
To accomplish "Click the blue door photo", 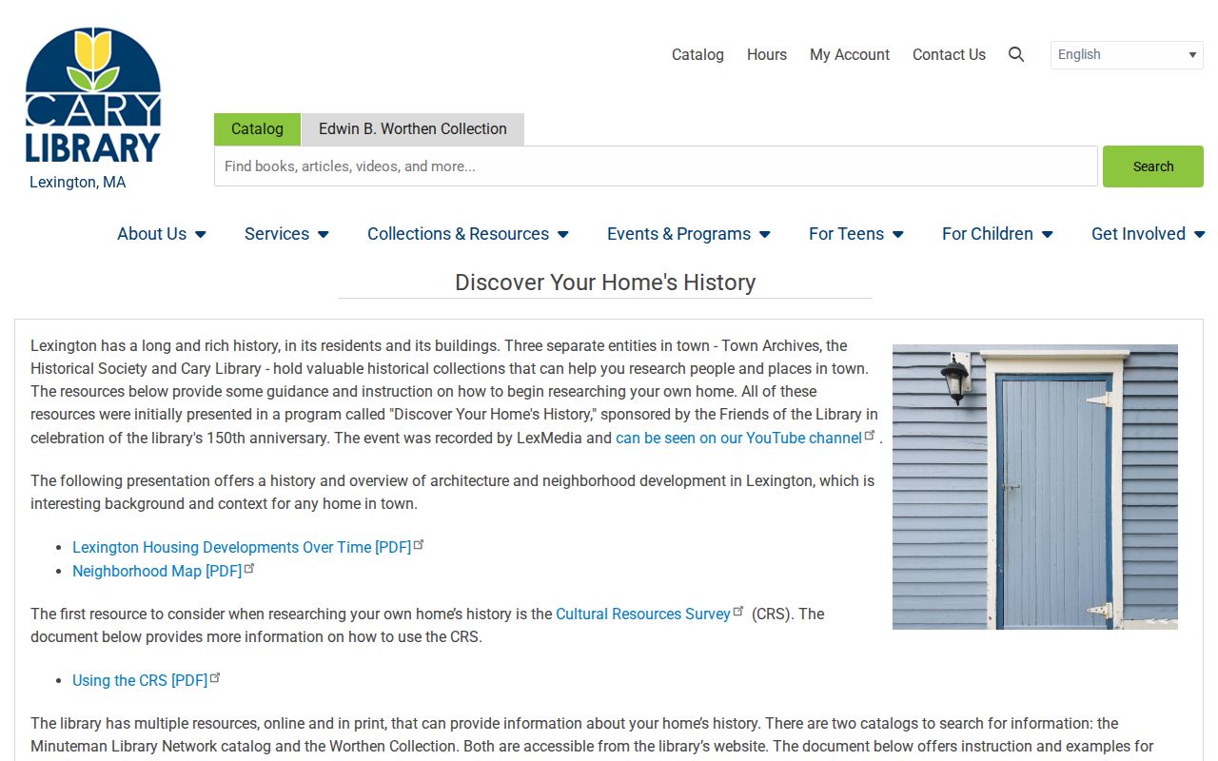I will [1035, 487].
